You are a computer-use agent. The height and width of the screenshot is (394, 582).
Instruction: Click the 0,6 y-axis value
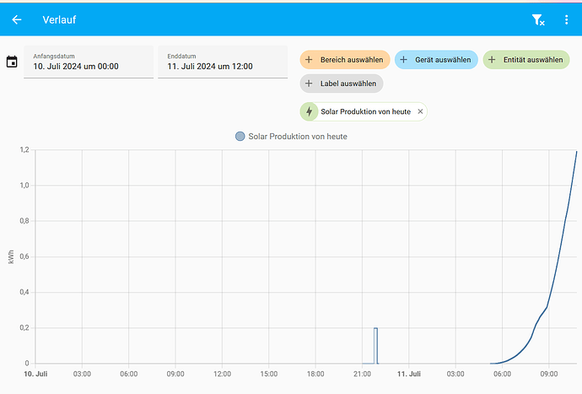coord(24,256)
